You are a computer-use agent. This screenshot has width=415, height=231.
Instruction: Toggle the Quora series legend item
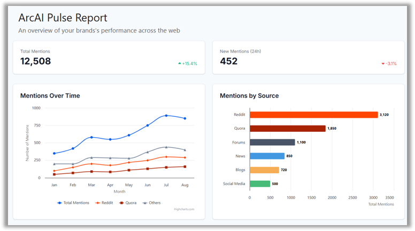pyautogui.click(x=128, y=203)
